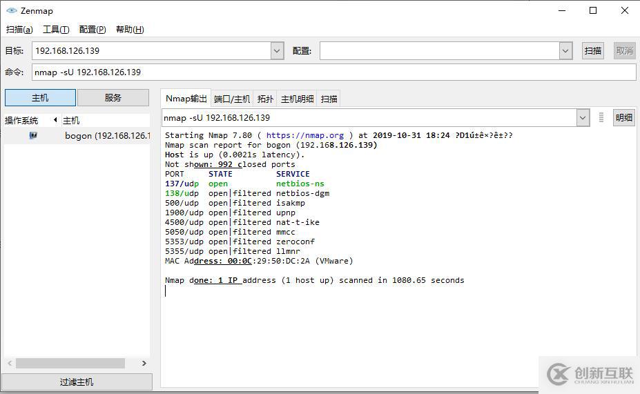This screenshot has height=394, width=640.
Task: Expand the 目标 target dropdown arrow
Action: pyautogui.click(x=277, y=51)
